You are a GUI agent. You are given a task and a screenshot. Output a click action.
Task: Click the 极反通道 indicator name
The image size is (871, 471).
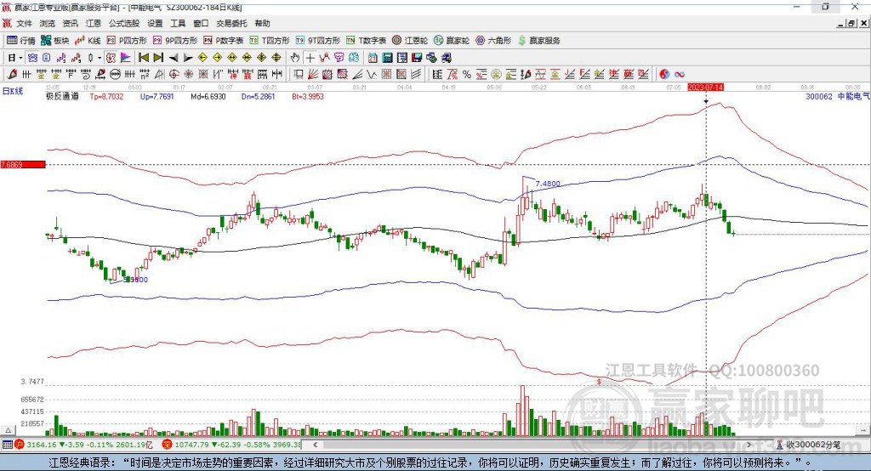(62, 96)
